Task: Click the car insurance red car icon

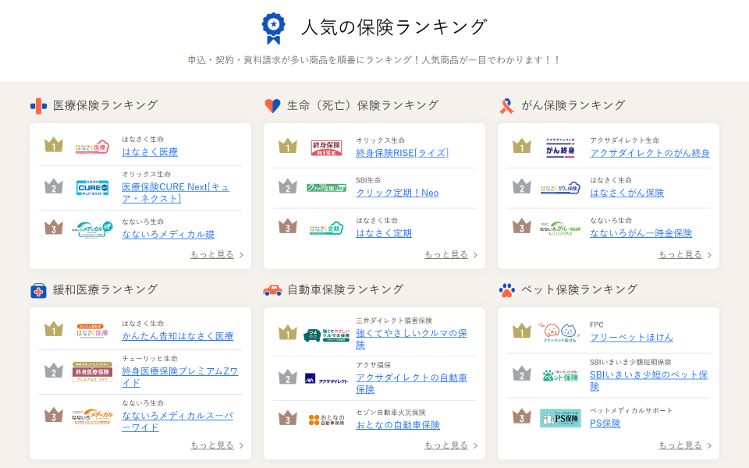Action: [x=272, y=290]
